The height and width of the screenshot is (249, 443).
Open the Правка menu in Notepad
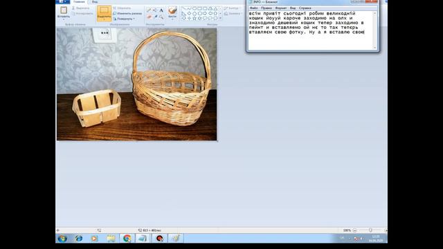tap(266, 8)
